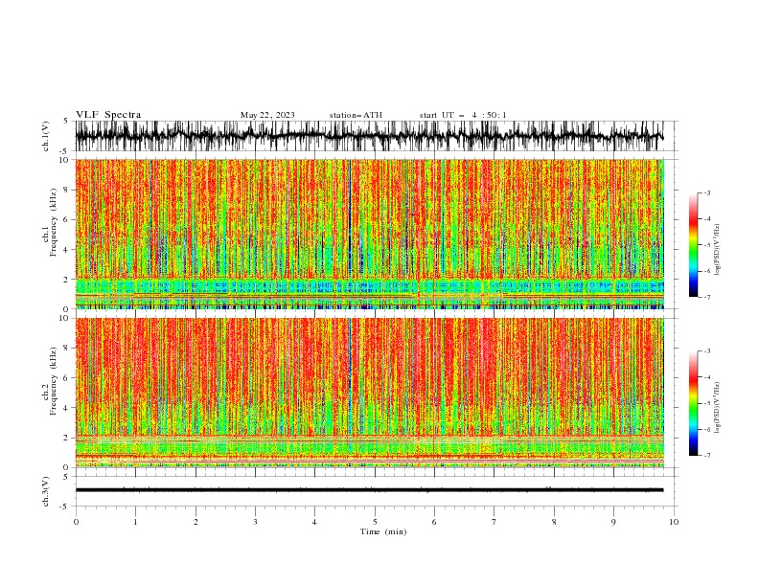Screen dimensions: 759x586
Task: Click time axis tick label "7"
Action: 494,522
